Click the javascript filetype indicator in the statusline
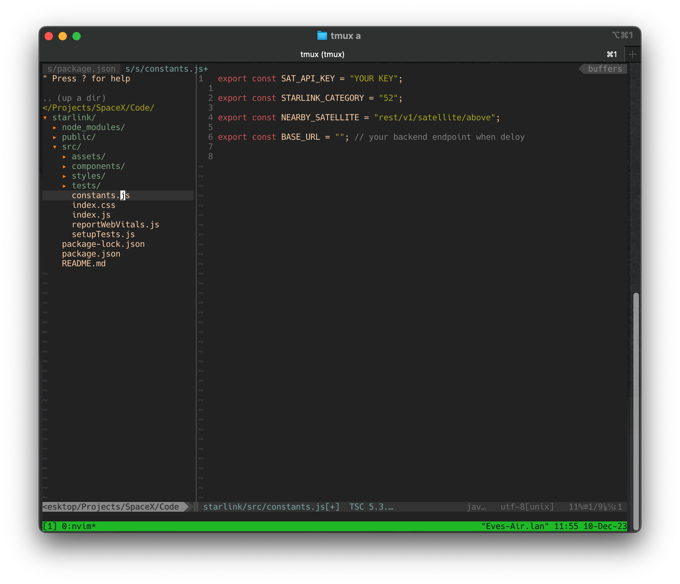Image resolution: width=680 pixels, height=584 pixels. [476, 507]
